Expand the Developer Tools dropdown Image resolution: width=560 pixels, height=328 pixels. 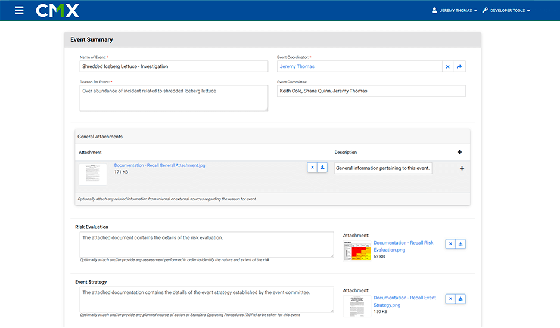tap(506, 10)
